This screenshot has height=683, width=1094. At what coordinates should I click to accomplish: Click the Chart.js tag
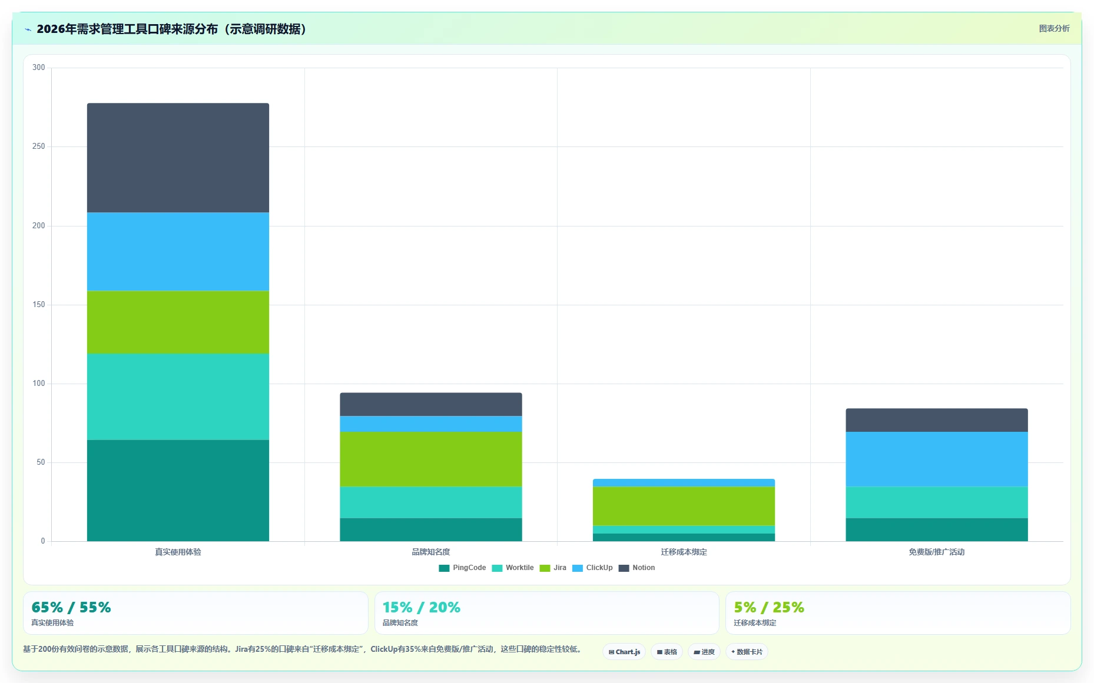[624, 652]
